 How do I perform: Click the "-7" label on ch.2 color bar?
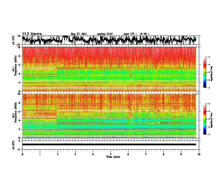click(x=209, y=134)
